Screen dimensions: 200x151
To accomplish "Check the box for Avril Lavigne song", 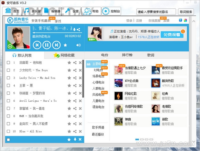I will pos(9,101).
